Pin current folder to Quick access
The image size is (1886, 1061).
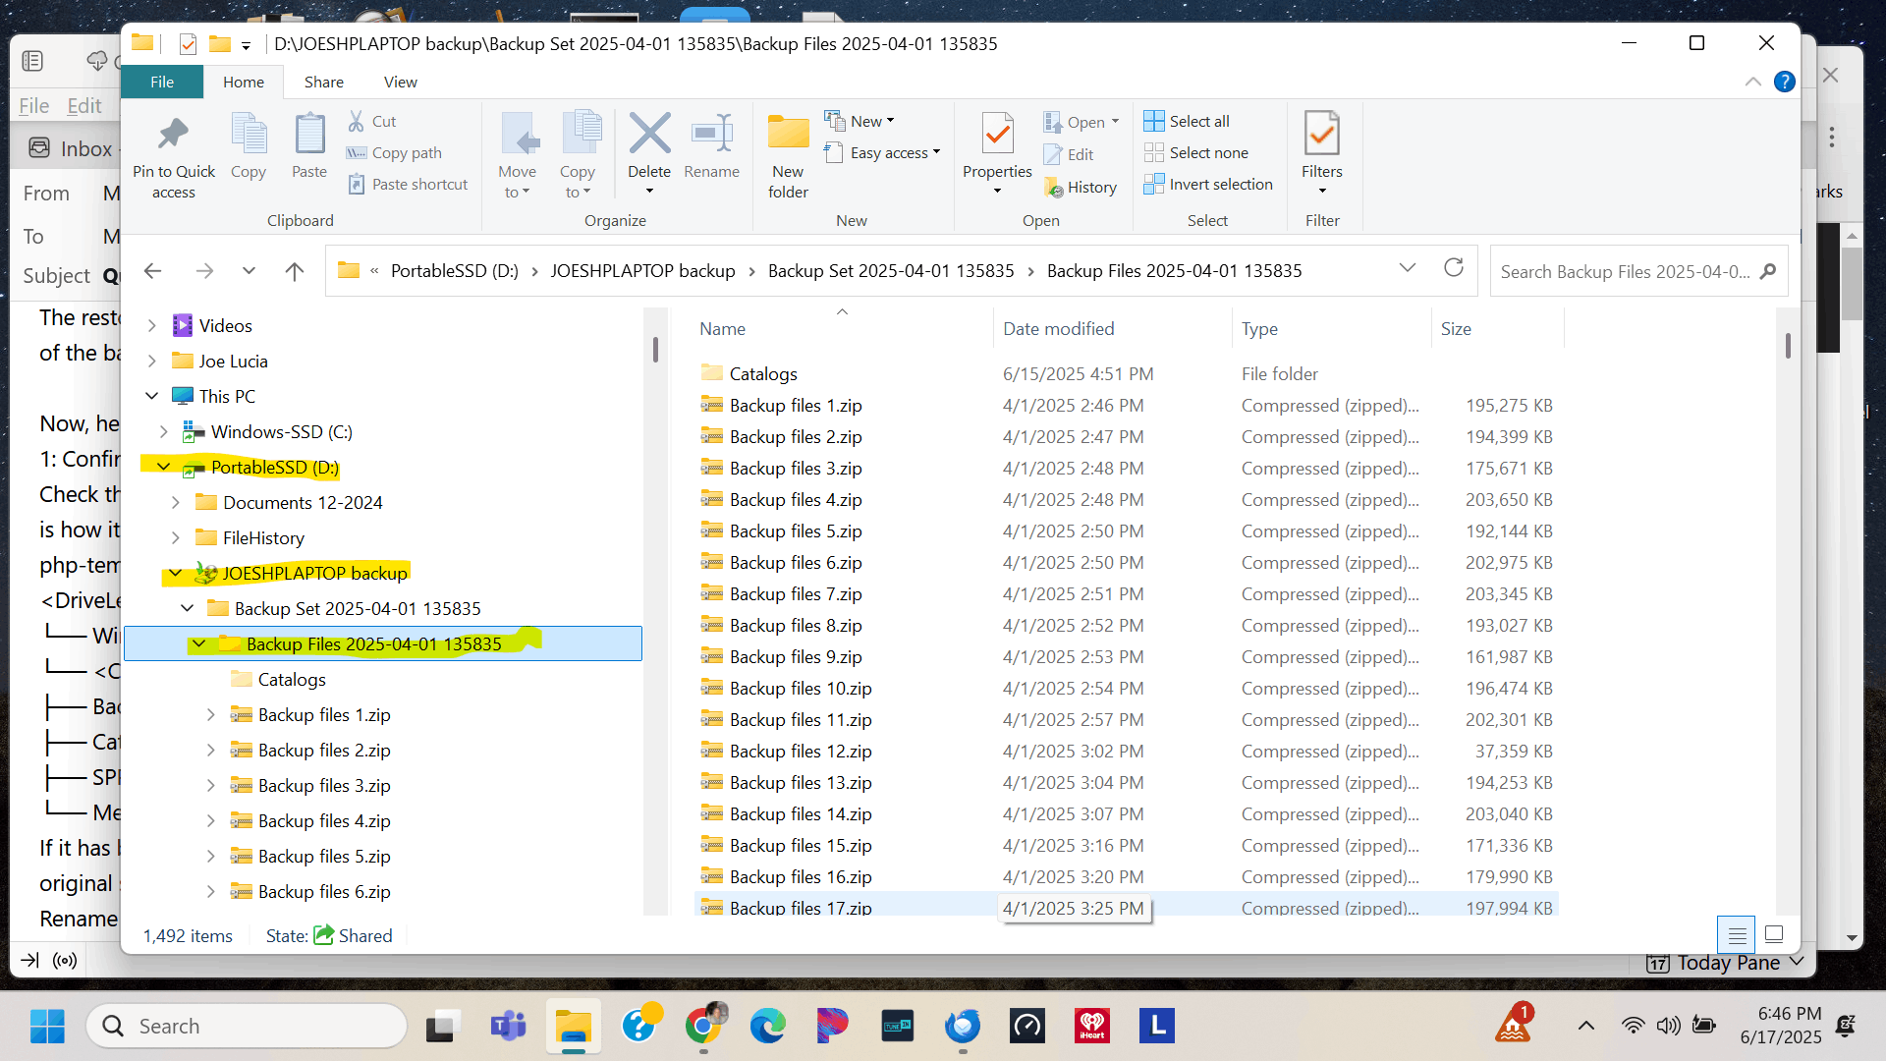[x=174, y=152]
